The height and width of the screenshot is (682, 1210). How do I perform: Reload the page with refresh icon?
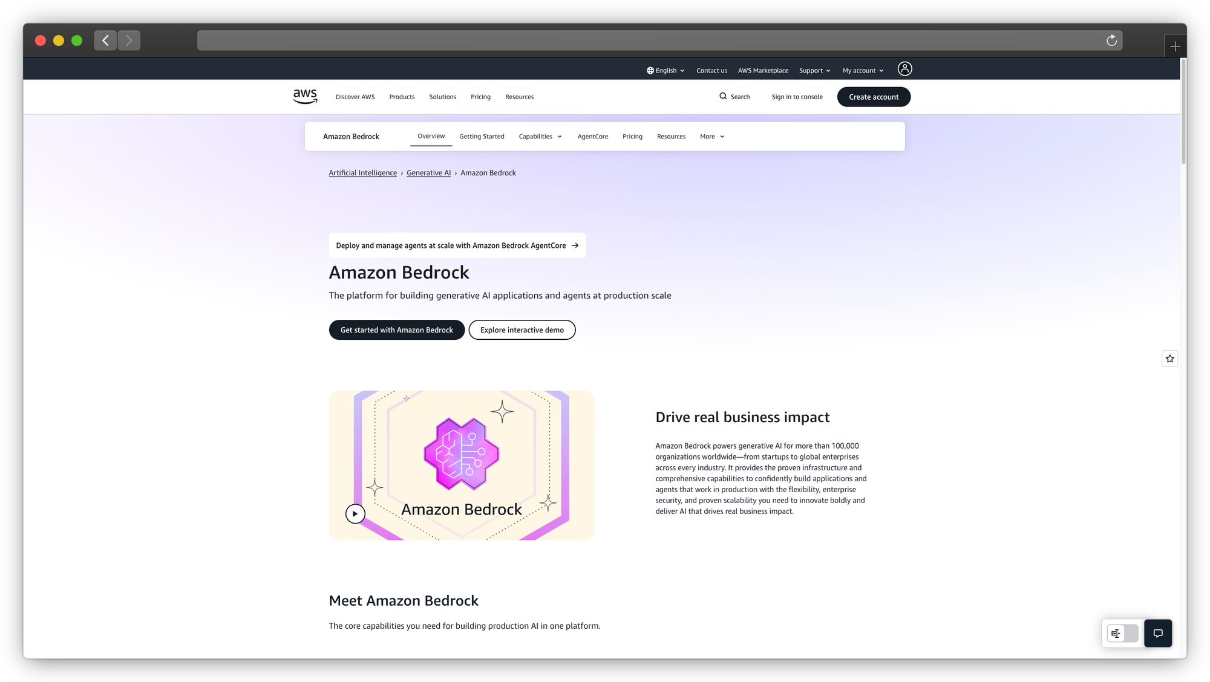[x=1111, y=41]
